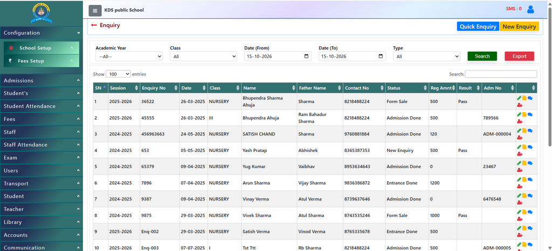552x251 pixels.
Task: Sort table by Contact No column
Action: 364,88
